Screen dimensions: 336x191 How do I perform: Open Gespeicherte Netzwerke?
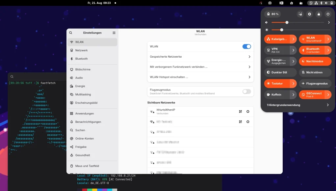click(200, 57)
